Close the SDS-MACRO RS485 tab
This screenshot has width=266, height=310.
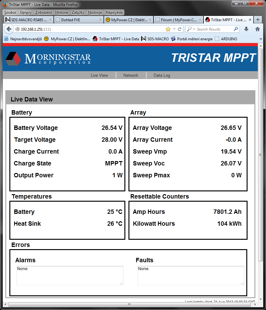50,20
